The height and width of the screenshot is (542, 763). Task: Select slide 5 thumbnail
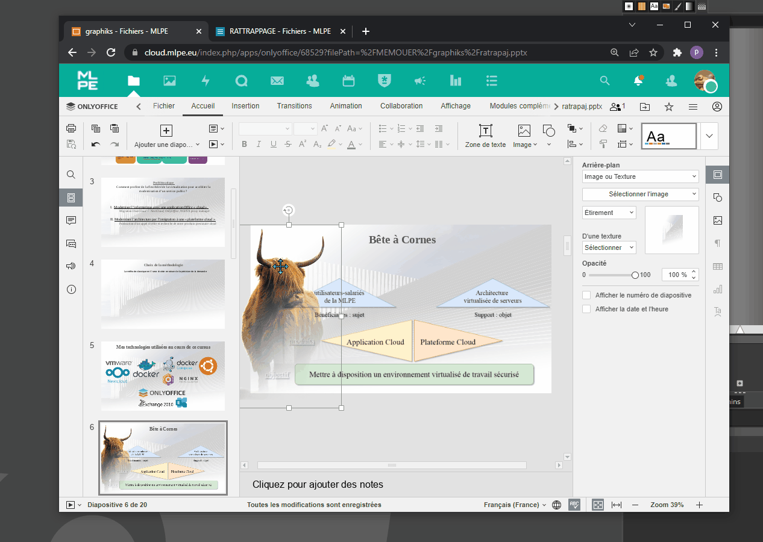pyautogui.click(x=163, y=376)
